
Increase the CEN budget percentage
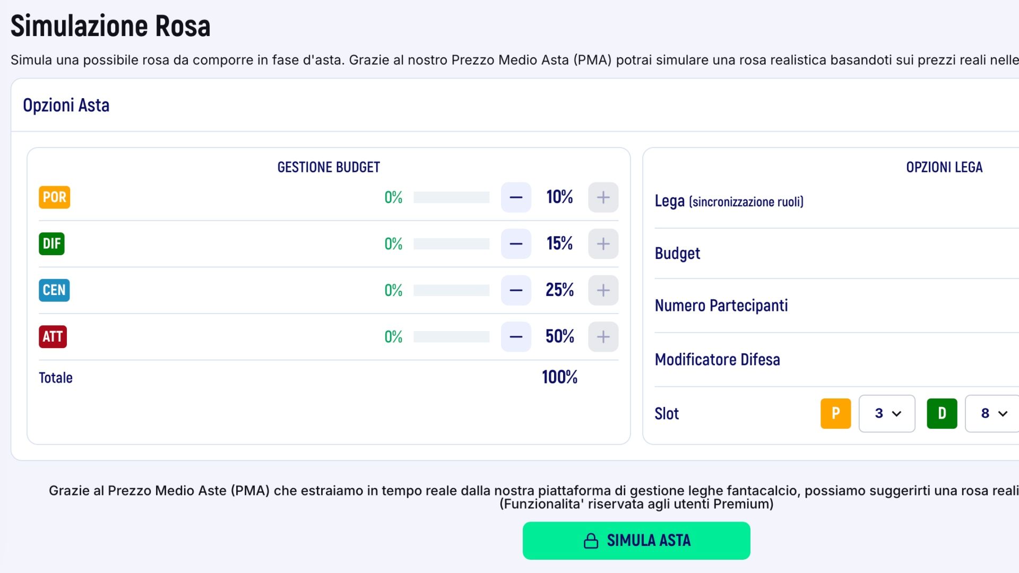[x=603, y=290]
